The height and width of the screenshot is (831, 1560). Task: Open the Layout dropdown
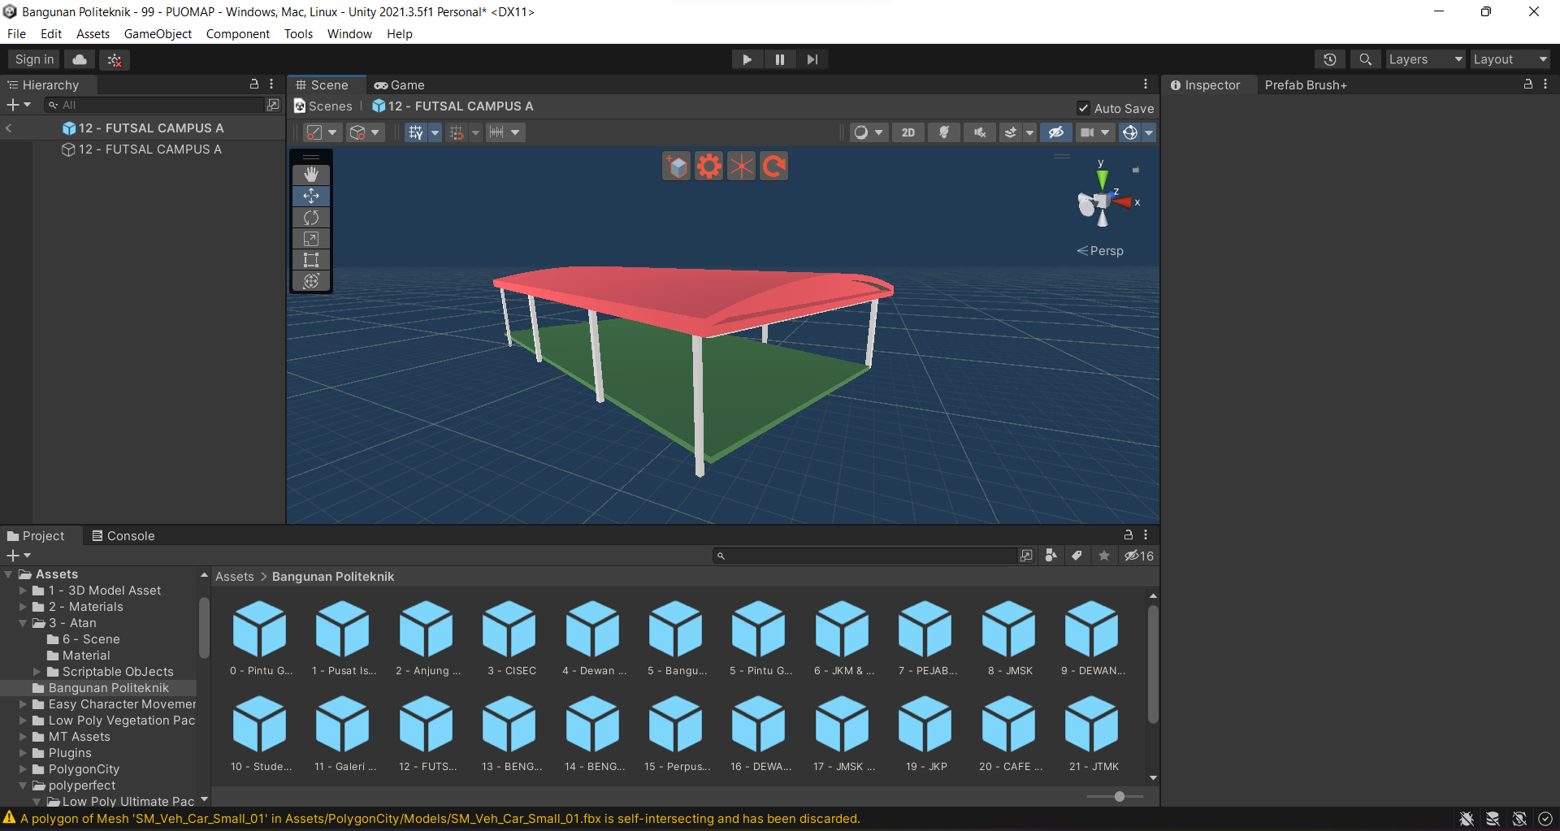coord(1510,59)
